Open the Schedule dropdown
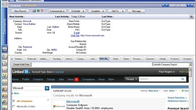196x110 pixels. click(x=77, y=11)
